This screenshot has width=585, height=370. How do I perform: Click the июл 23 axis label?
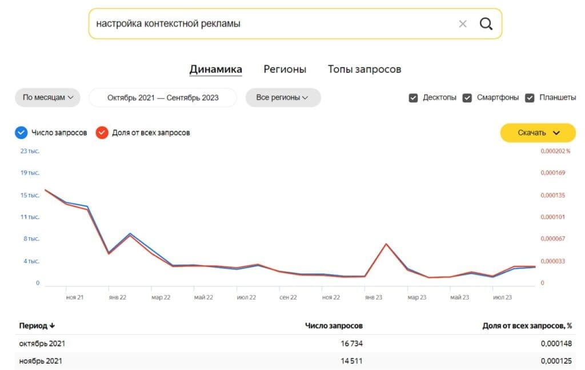pyautogui.click(x=502, y=297)
